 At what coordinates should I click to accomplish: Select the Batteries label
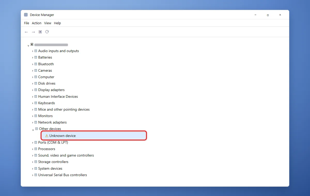(45, 58)
